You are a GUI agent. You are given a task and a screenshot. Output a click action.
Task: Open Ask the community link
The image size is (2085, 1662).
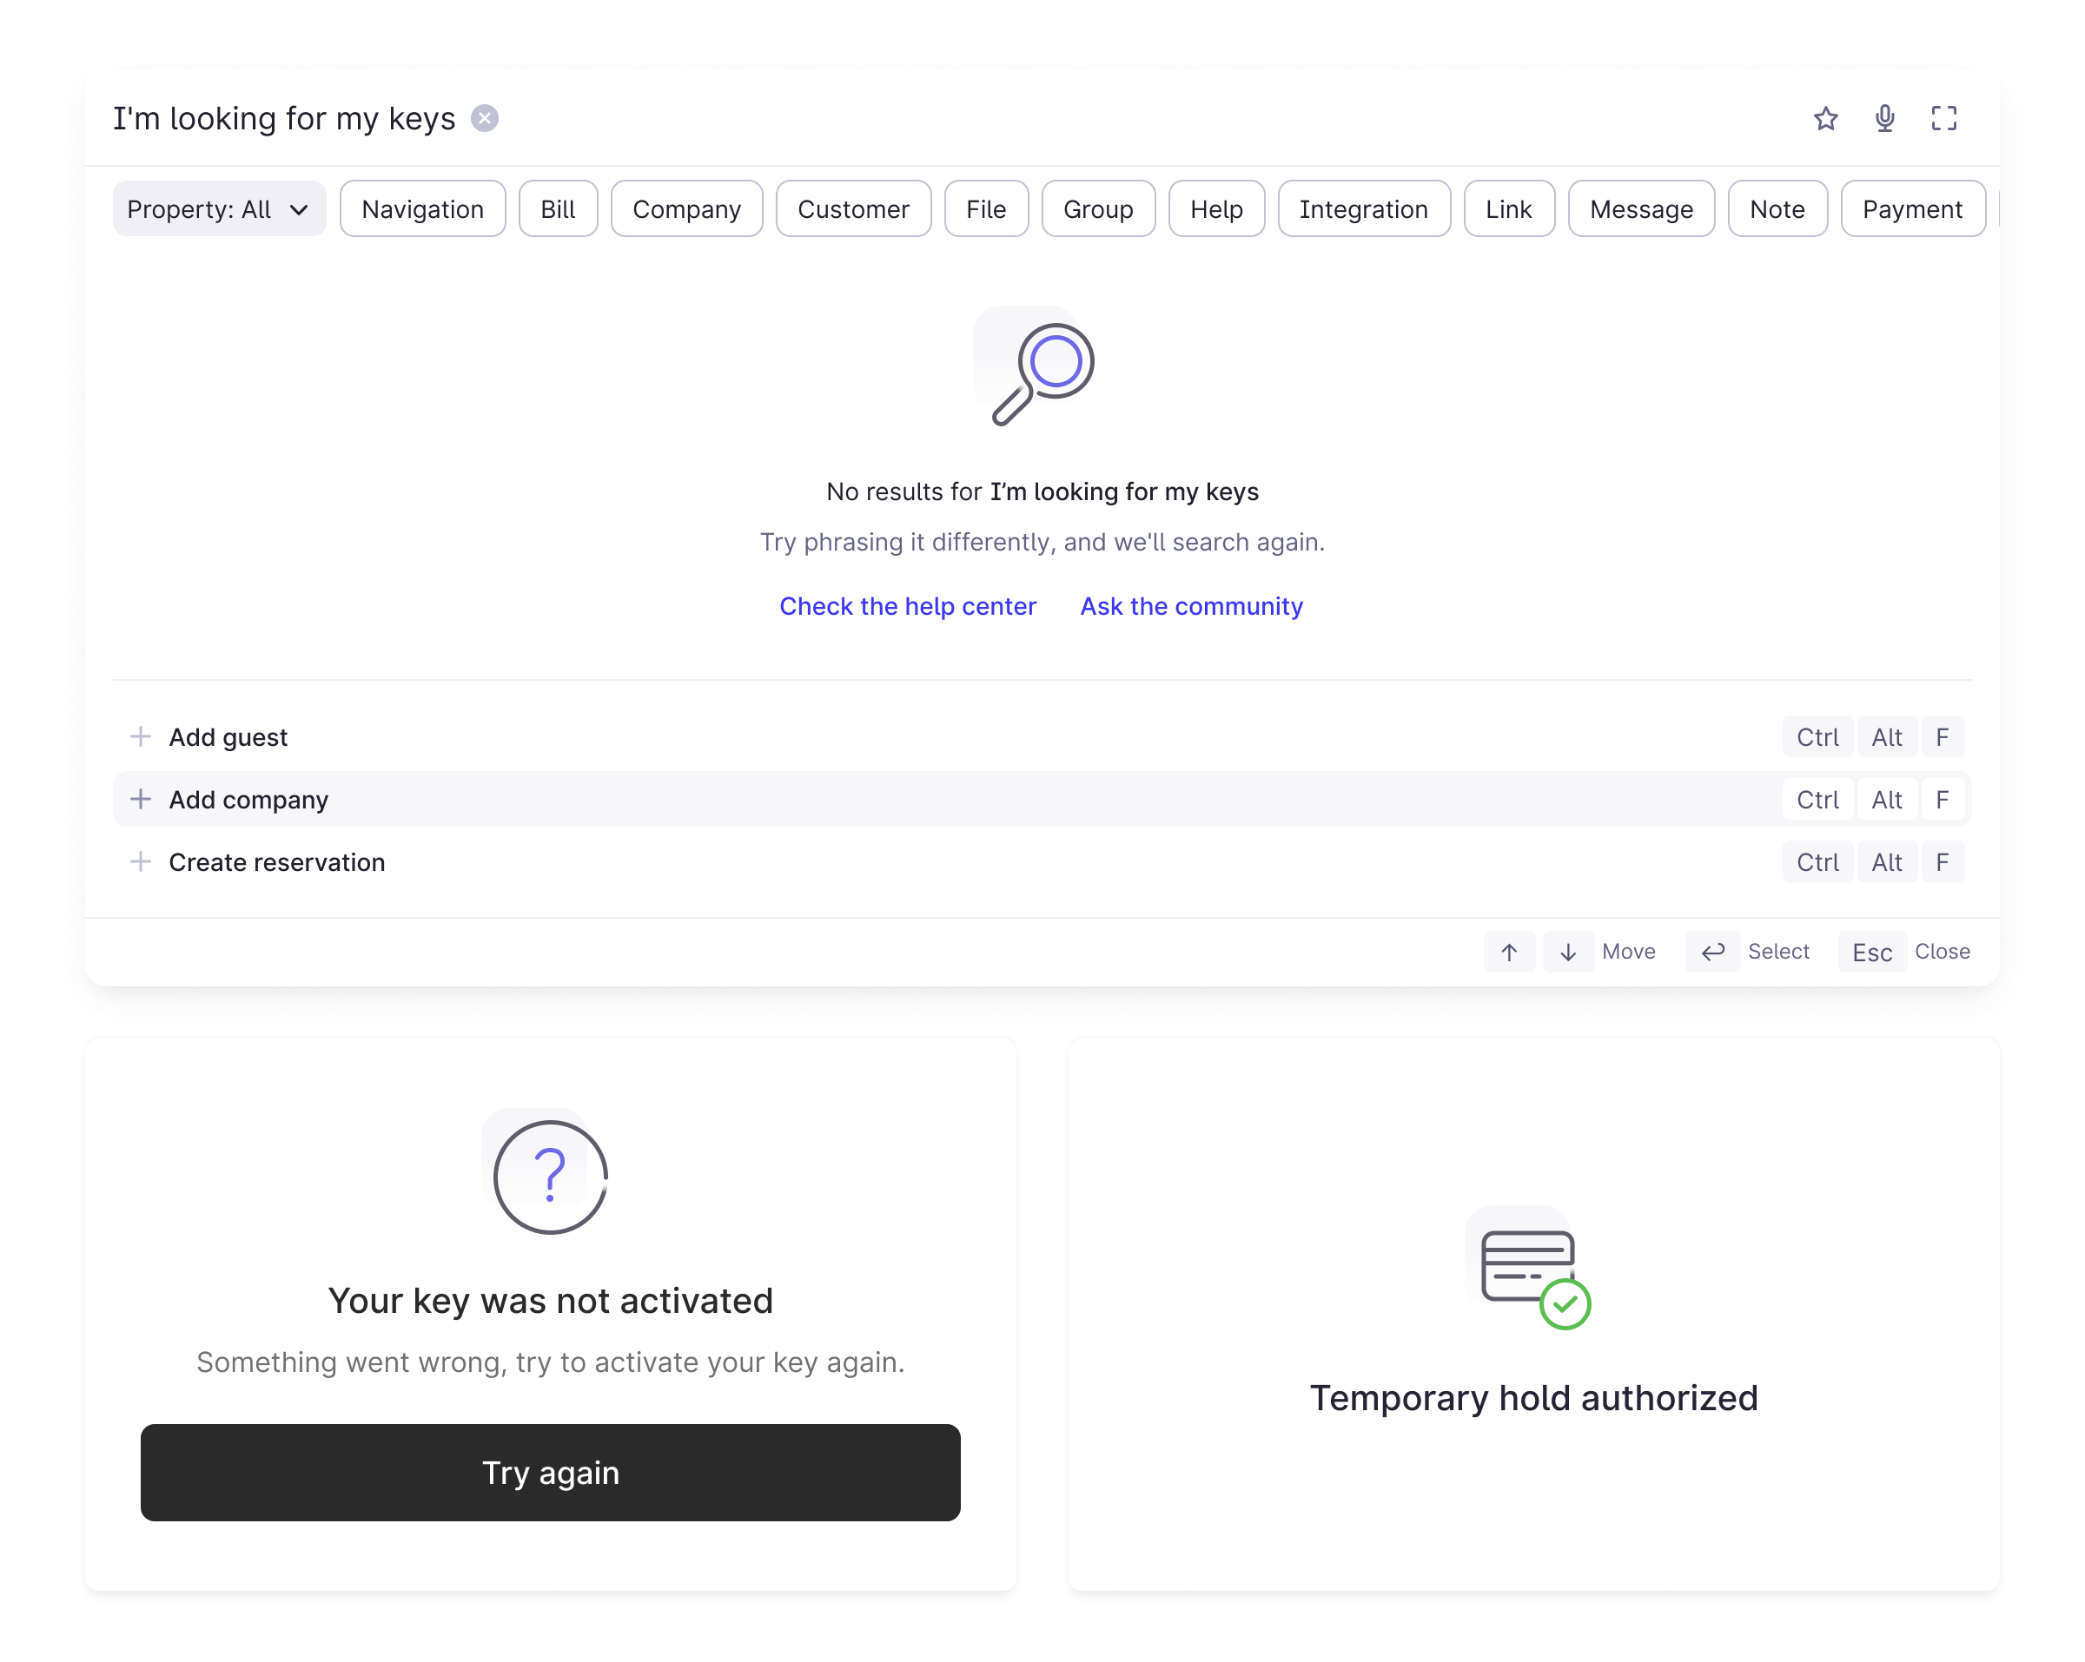(x=1190, y=606)
